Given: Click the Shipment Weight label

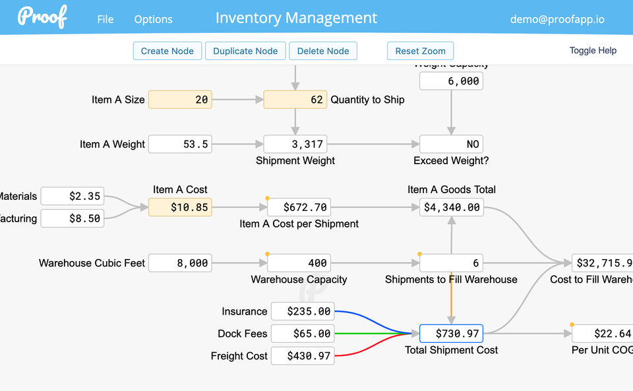Looking at the screenshot, I should (295, 161).
